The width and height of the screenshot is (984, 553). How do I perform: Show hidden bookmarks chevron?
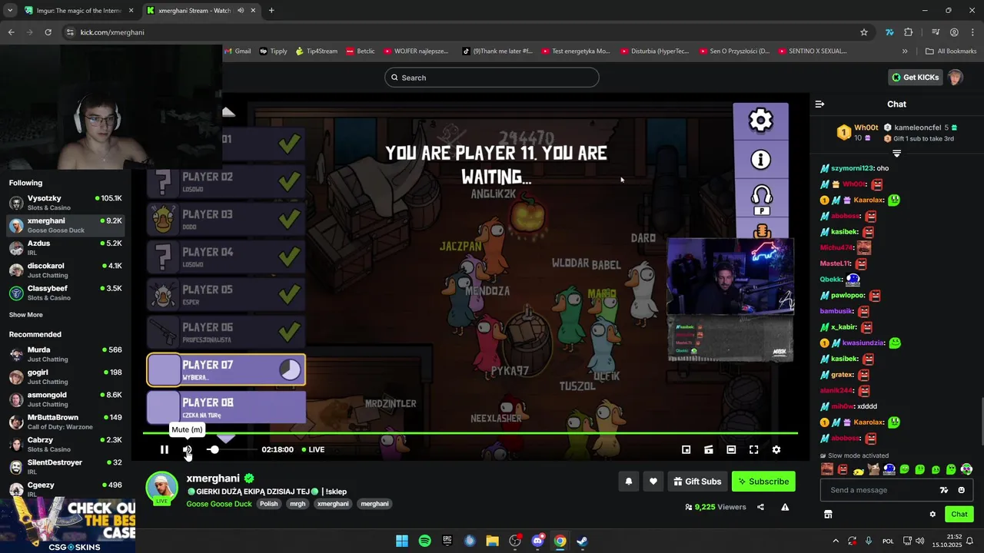coord(905,51)
